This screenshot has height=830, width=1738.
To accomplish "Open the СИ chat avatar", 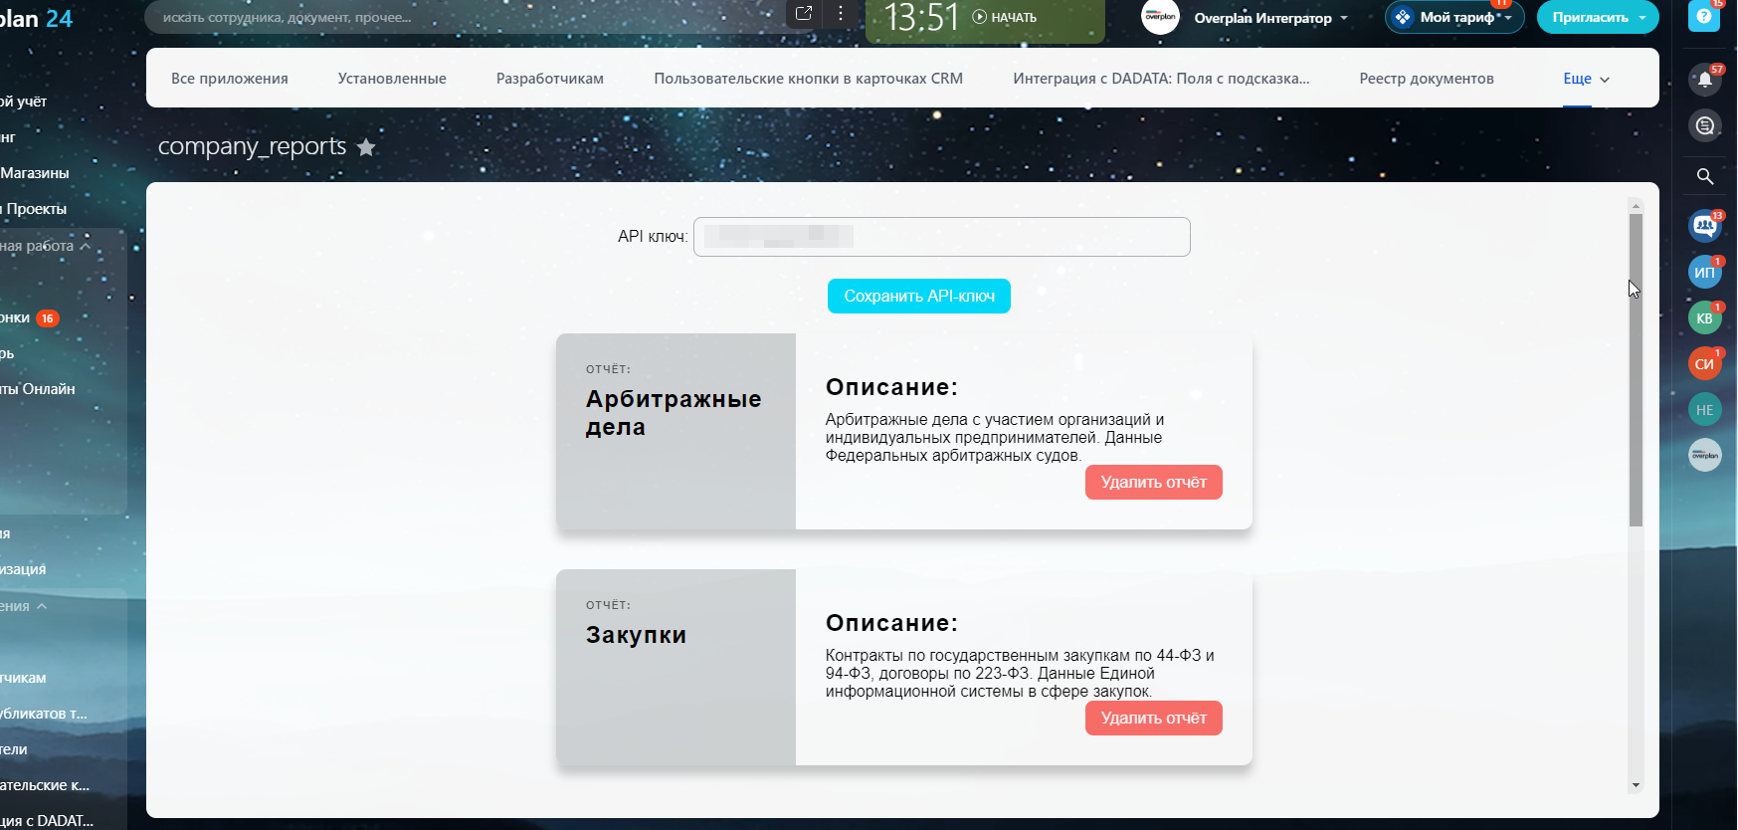I will click(1704, 364).
